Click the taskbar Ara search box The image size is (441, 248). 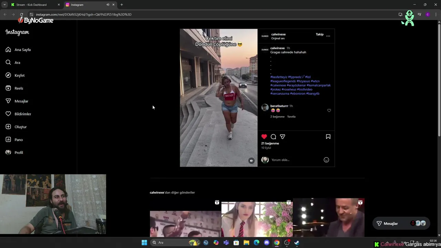(176, 242)
